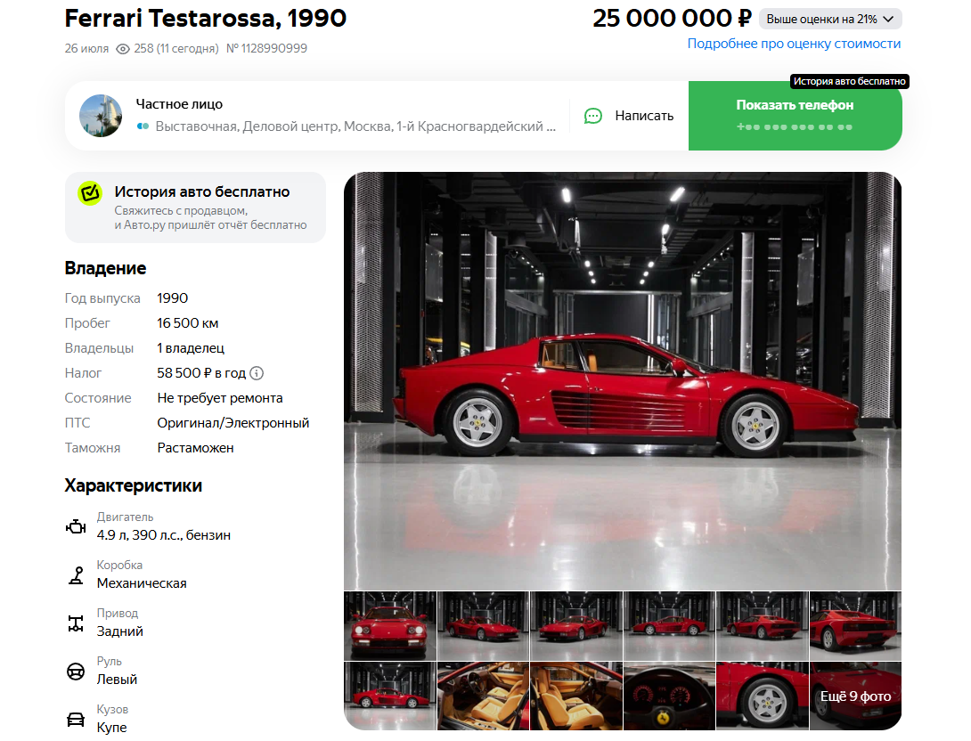Click the green chat bubble icon
Screen dimensions: 971x741
593,116
